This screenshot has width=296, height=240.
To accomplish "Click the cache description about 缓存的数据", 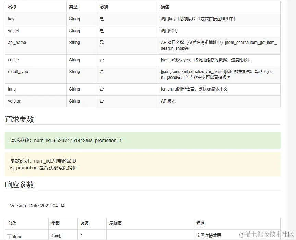I will pyautogui.click(x=206, y=60).
